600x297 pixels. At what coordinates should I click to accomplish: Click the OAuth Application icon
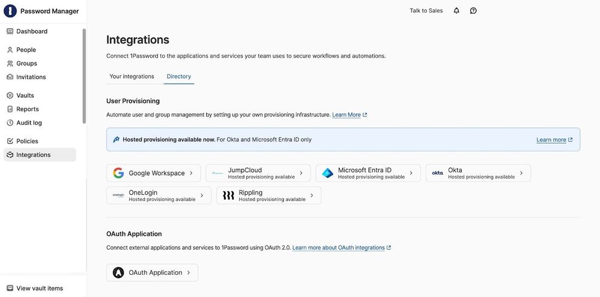tap(118, 273)
